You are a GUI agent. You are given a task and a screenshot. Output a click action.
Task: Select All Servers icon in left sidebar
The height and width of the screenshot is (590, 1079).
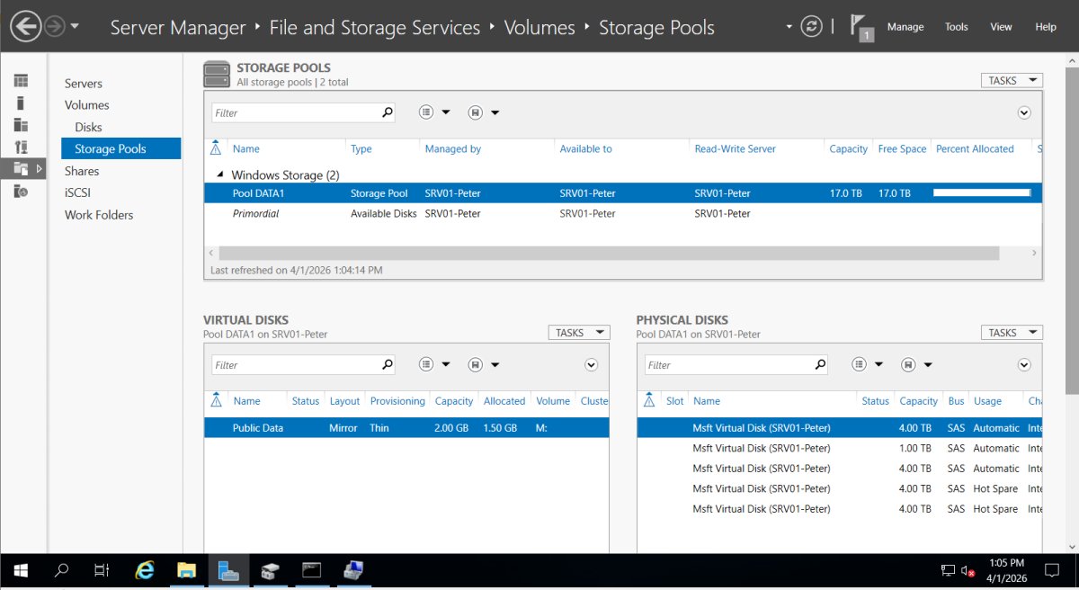[x=21, y=125]
